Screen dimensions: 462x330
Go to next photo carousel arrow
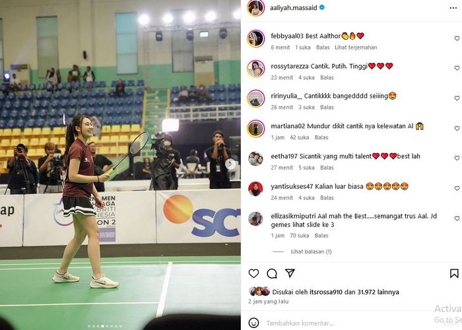[x=230, y=164]
